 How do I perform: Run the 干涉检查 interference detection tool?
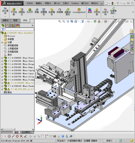click(14, 12)
